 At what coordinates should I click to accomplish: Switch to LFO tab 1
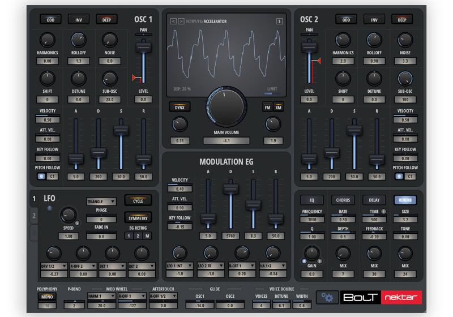pos(34,199)
